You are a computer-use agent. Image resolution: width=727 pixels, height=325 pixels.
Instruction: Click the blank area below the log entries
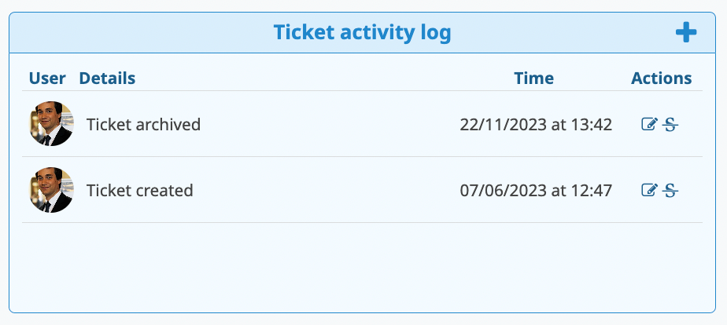tap(362, 267)
